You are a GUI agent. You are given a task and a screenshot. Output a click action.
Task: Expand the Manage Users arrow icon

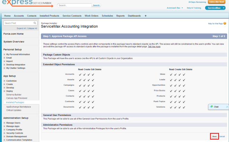(5, 123)
